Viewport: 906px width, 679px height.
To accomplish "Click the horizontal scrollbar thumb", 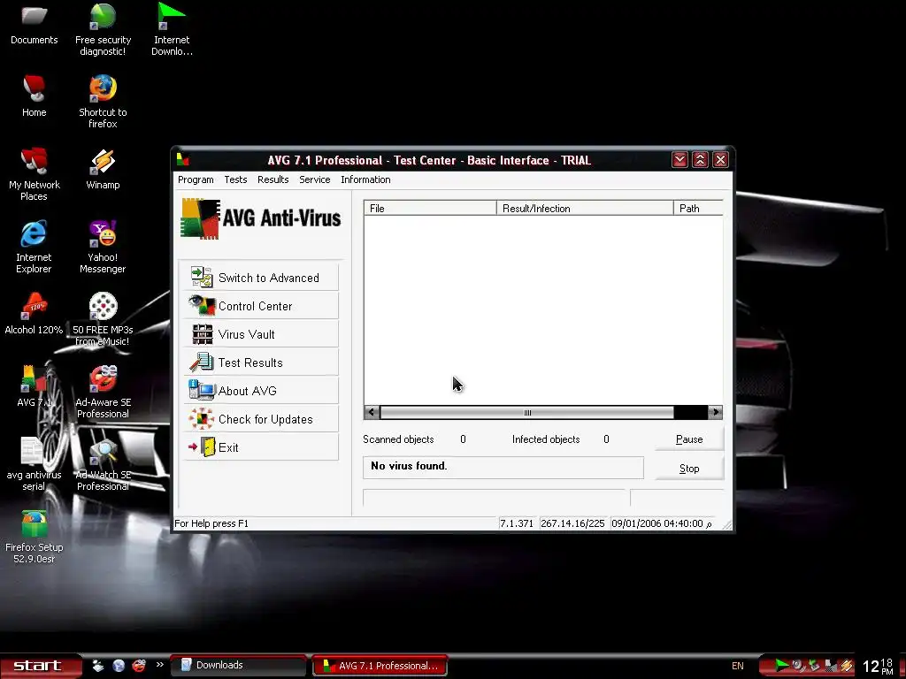I will pos(526,412).
